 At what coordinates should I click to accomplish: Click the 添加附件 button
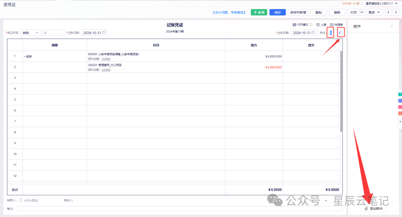[x=374, y=208]
